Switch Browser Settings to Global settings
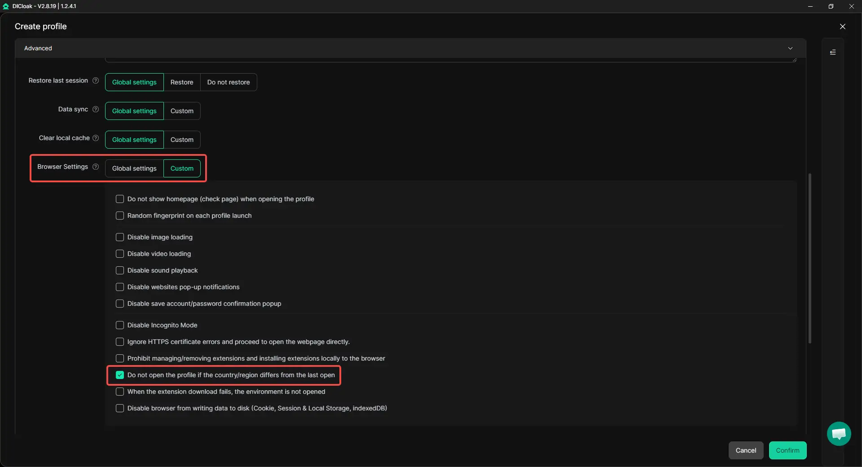The width and height of the screenshot is (862, 467). (134, 168)
